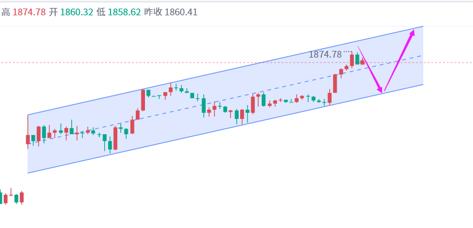Screen dimensions: 473x228
Task: Select the tall red candle at the peak high
Action: [352, 60]
